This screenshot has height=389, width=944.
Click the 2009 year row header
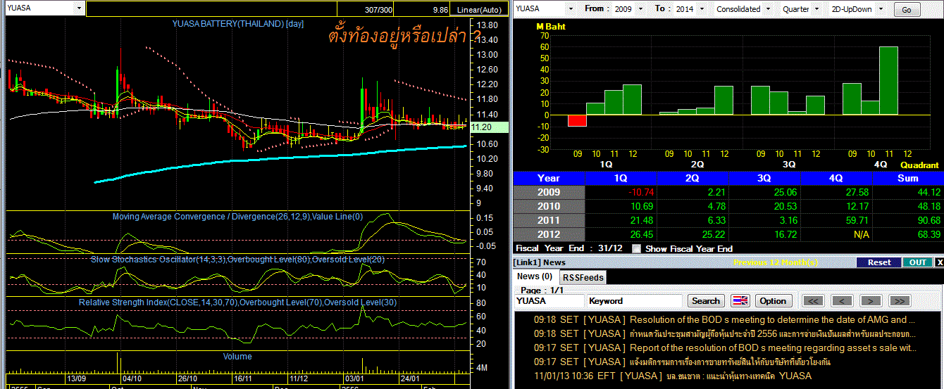point(549,192)
